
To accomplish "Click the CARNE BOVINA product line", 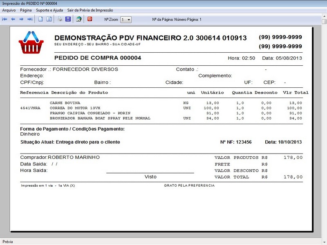I will (65, 103).
